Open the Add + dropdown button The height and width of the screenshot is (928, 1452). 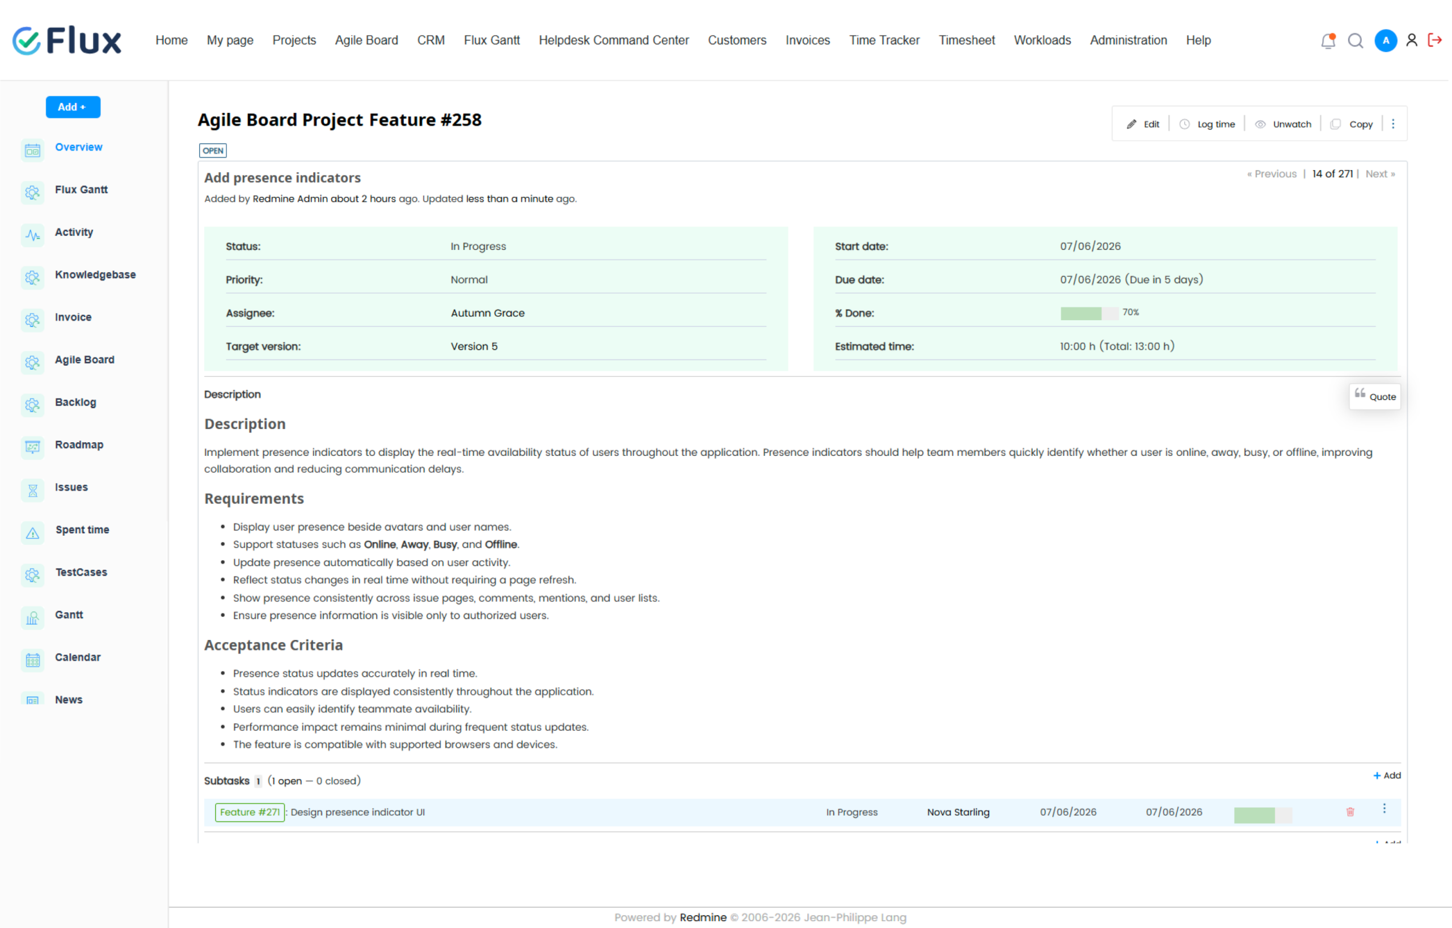73,107
